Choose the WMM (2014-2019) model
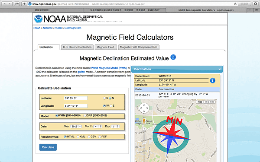Image resolution: width=260 pixels, height=162 pixels. click(x=57, y=115)
